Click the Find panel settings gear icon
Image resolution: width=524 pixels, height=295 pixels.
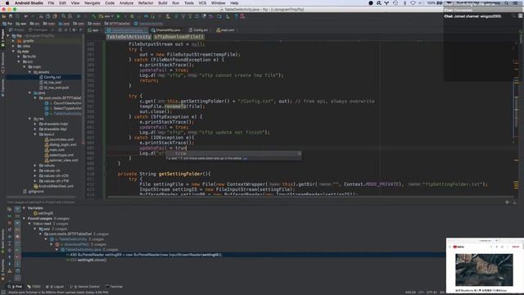tap(508, 202)
